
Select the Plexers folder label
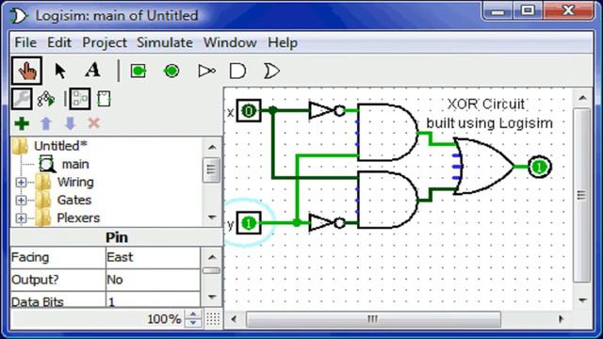coord(78,218)
